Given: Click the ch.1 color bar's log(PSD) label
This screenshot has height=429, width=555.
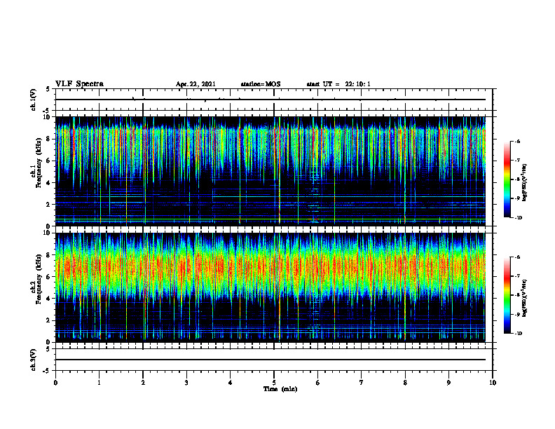Looking at the screenshot, I should pos(525,183).
